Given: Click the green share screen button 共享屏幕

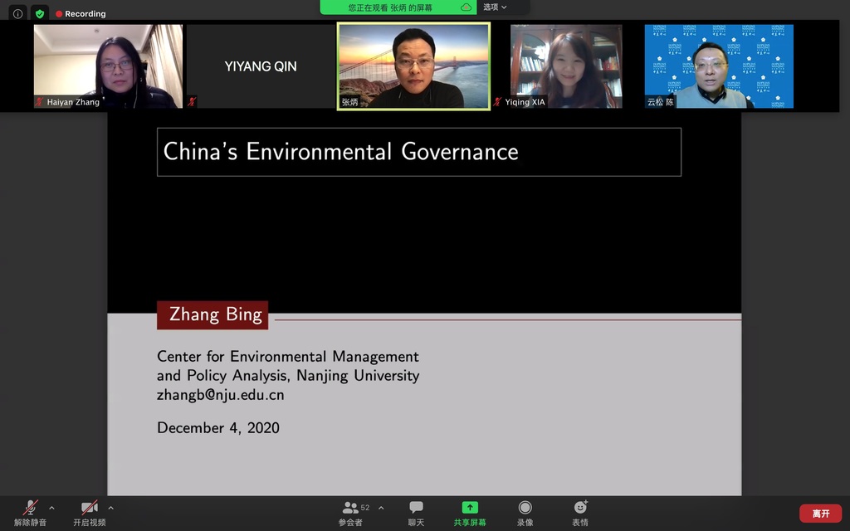Looking at the screenshot, I should (470, 513).
